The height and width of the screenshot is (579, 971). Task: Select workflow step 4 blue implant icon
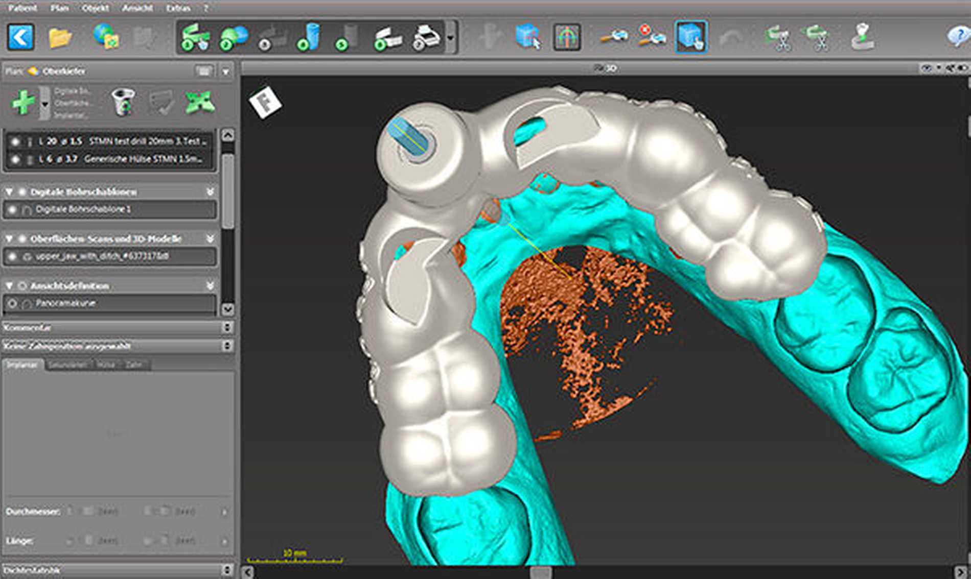click(308, 37)
